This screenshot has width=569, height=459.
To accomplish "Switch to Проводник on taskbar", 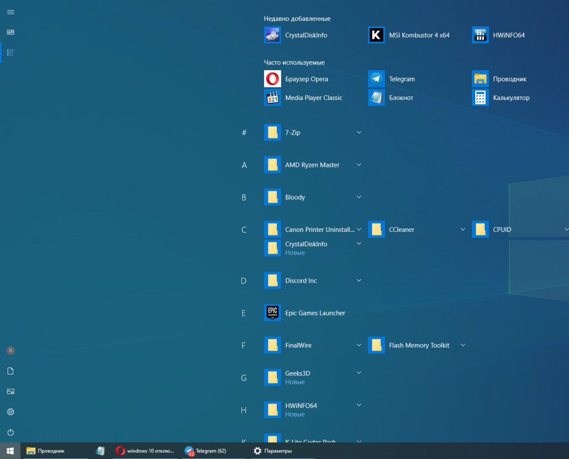I will click(x=55, y=451).
